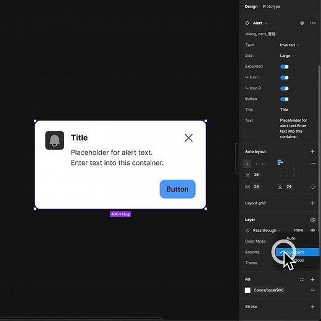
Task: Toggle the Button property switch
Action: coord(285,99)
